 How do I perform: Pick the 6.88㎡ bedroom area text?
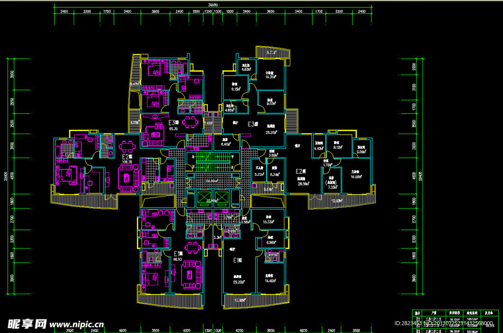tap(271, 243)
